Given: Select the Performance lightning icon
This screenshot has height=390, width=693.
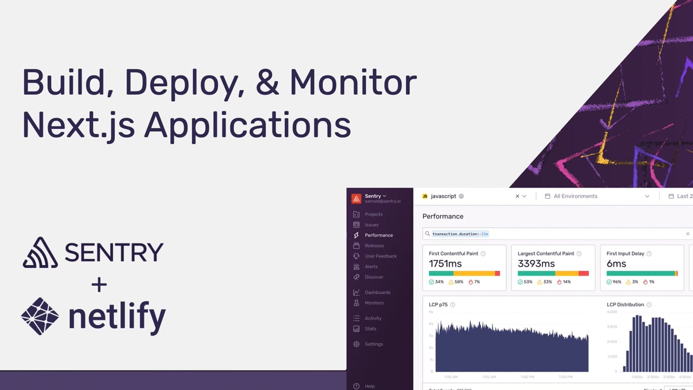Looking at the screenshot, I should 356,235.
